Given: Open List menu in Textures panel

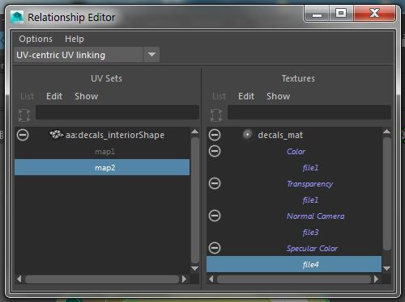Looking at the screenshot, I should (x=219, y=96).
